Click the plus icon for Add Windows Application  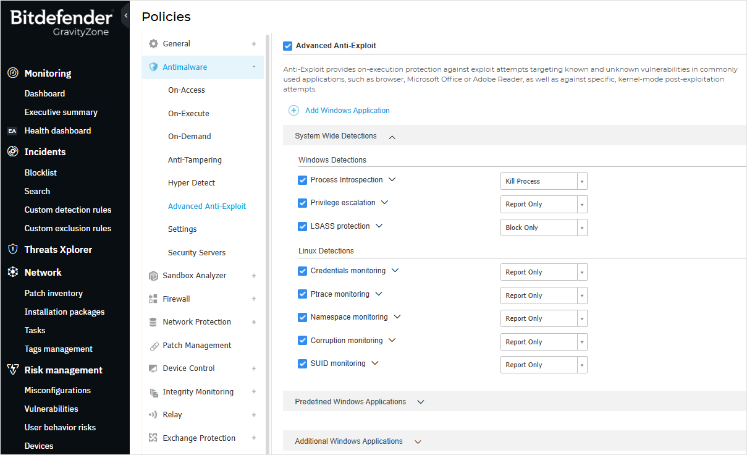[x=293, y=111]
